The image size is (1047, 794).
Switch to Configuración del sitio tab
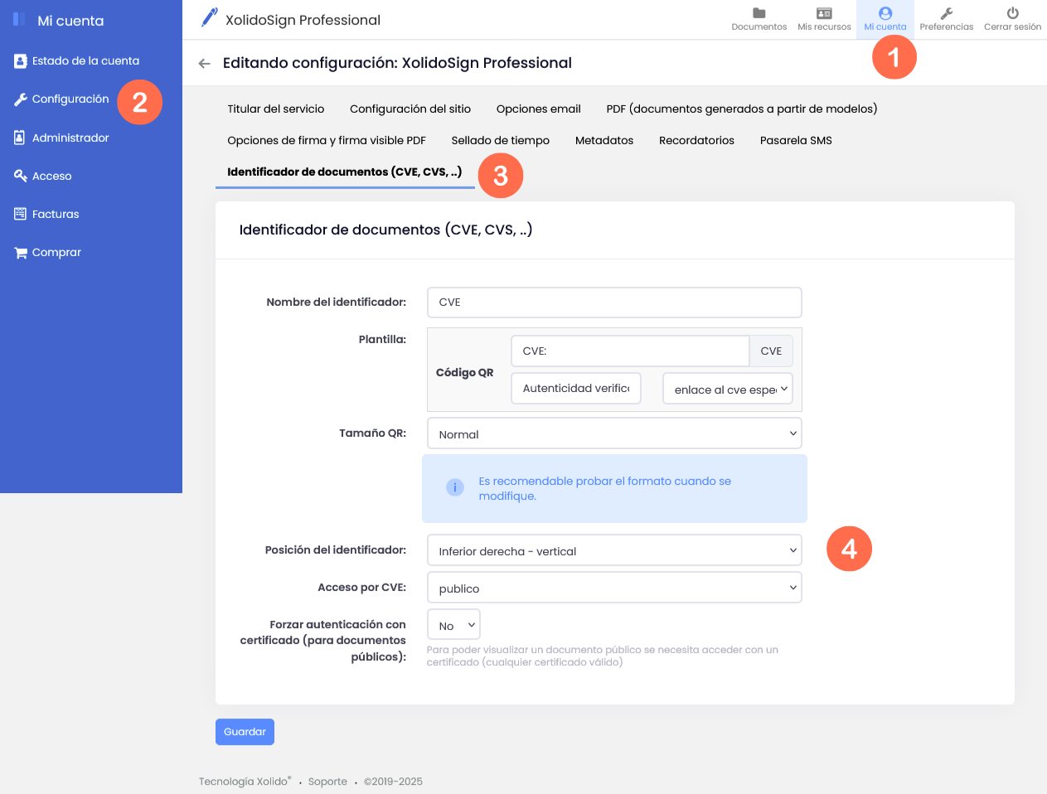(410, 109)
